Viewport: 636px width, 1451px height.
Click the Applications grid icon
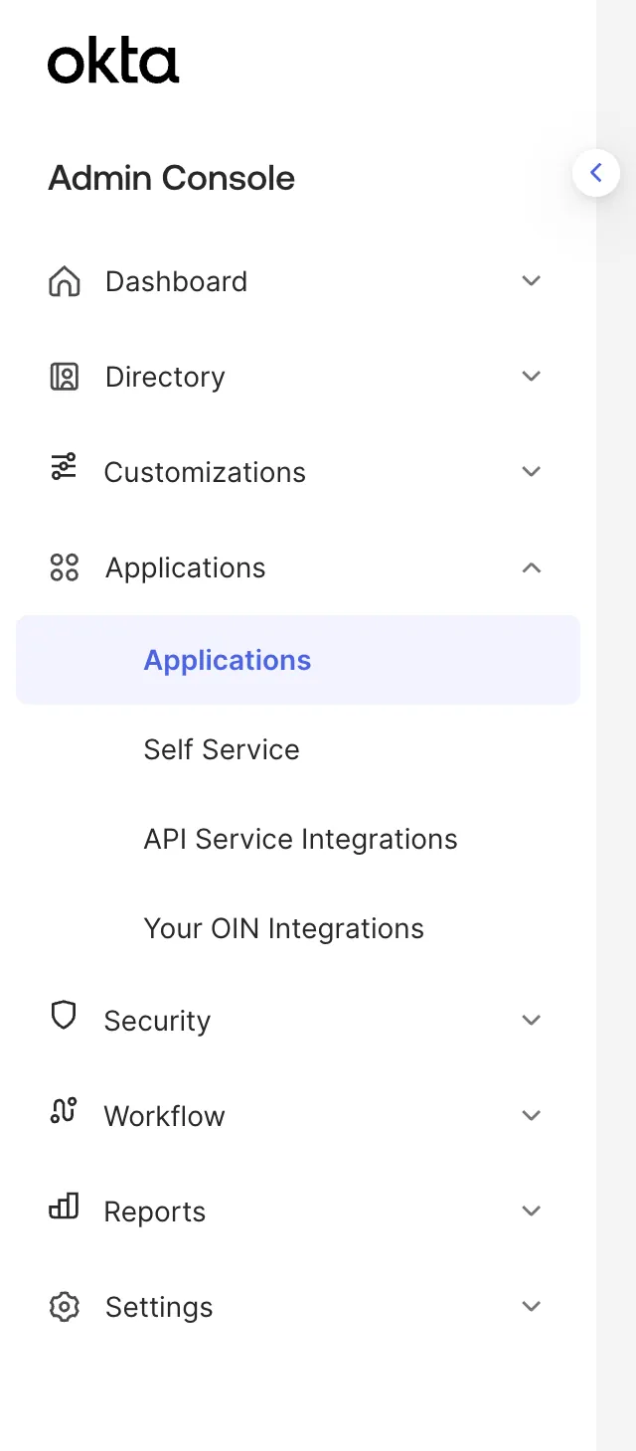pos(65,567)
